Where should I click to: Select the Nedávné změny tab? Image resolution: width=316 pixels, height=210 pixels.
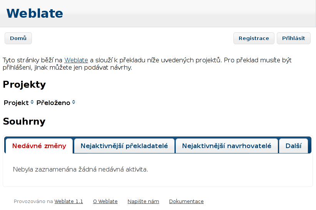[x=39, y=146]
